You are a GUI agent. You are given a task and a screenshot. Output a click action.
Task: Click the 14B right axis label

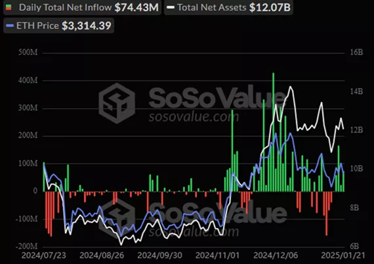point(356,91)
